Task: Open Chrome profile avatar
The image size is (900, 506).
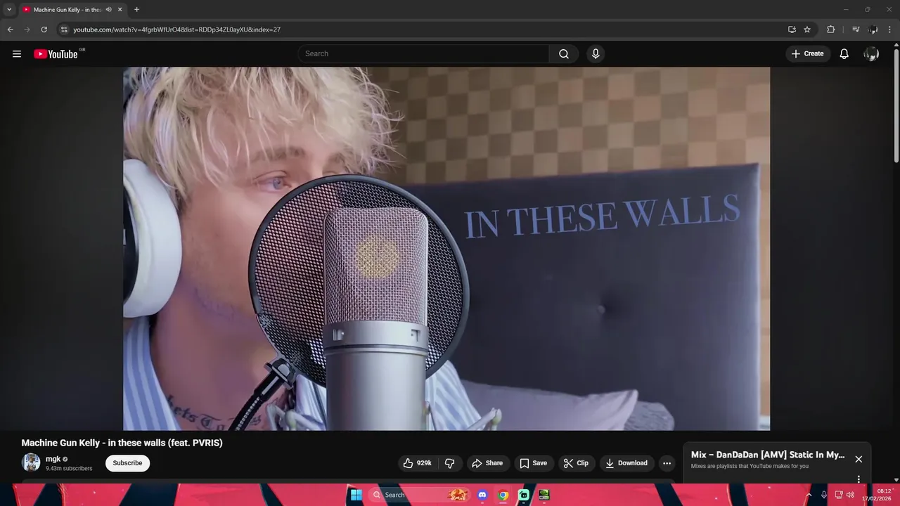Action: [873, 30]
